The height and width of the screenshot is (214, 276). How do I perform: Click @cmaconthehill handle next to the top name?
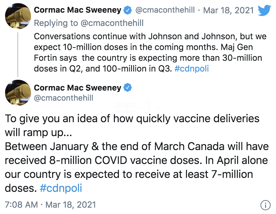pyautogui.click(x=165, y=10)
